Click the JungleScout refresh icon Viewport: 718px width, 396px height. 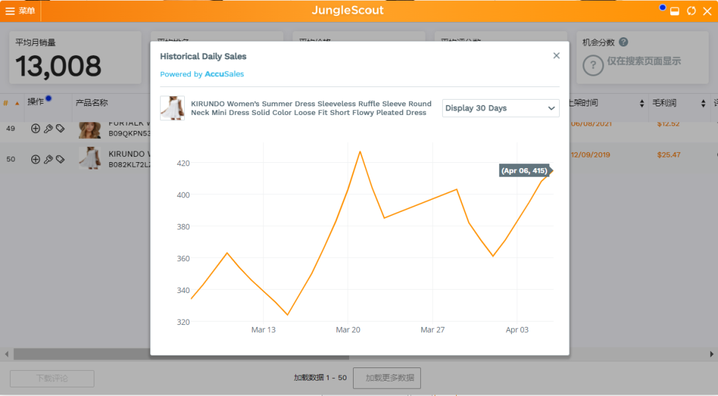691,11
